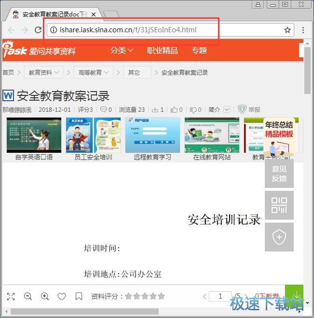Zoom out the document view
This screenshot has height=318, width=314.
click(x=28, y=296)
